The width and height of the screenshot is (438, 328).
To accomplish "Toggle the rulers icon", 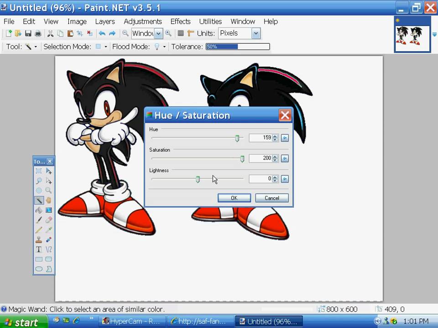I will [191, 33].
